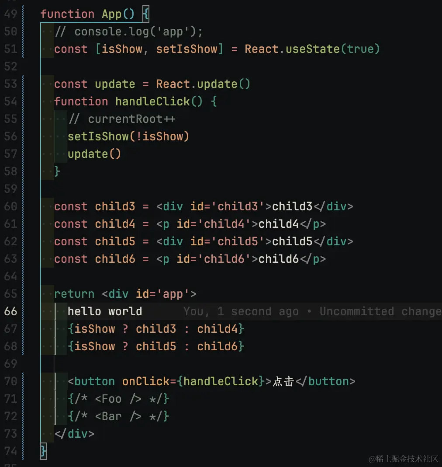442x467 pixels.
Task: Place cursor on React.useState(true)
Action: (312, 49)
